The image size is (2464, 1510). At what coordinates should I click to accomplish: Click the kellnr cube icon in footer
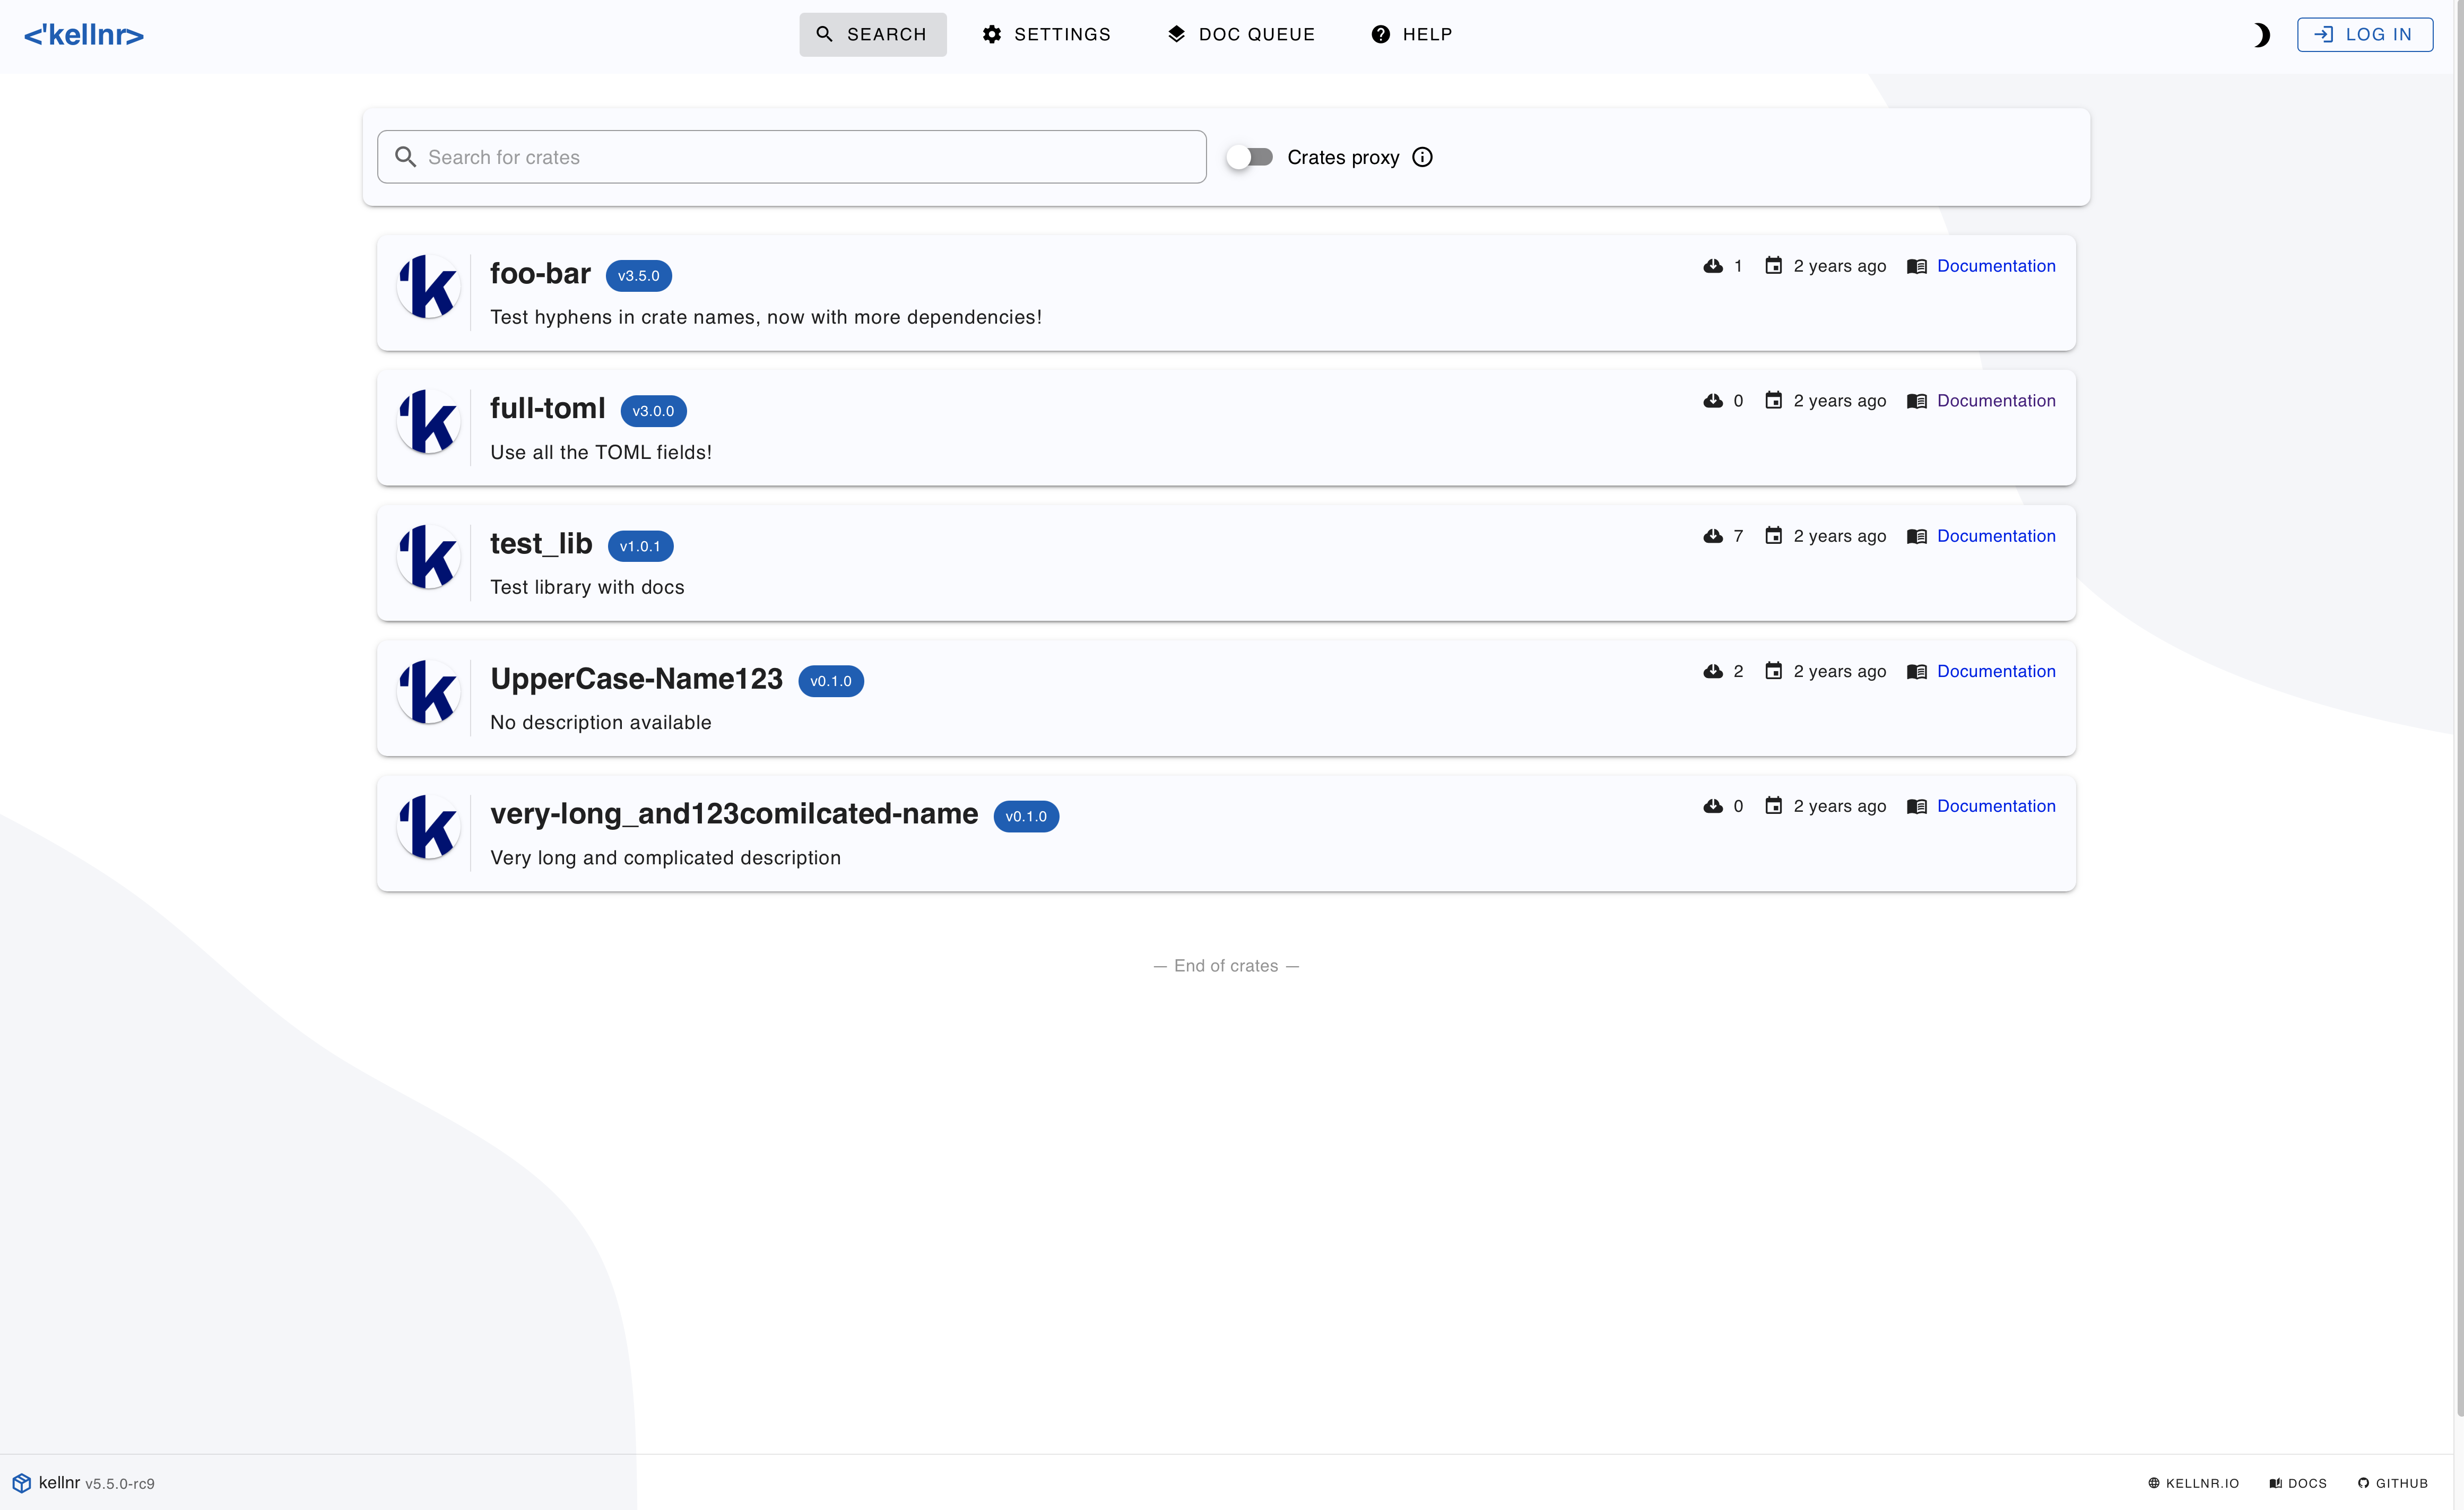point(21,1483)
